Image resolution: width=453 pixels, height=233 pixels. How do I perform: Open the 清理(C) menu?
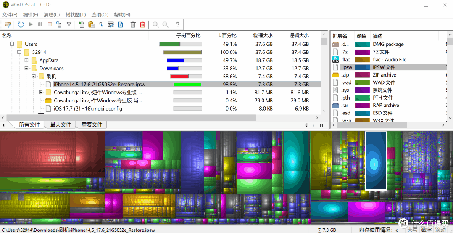click(52, 14)
